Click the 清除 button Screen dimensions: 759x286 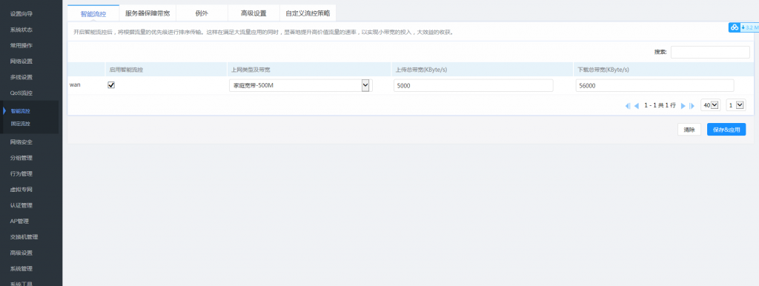coord(689,130)
